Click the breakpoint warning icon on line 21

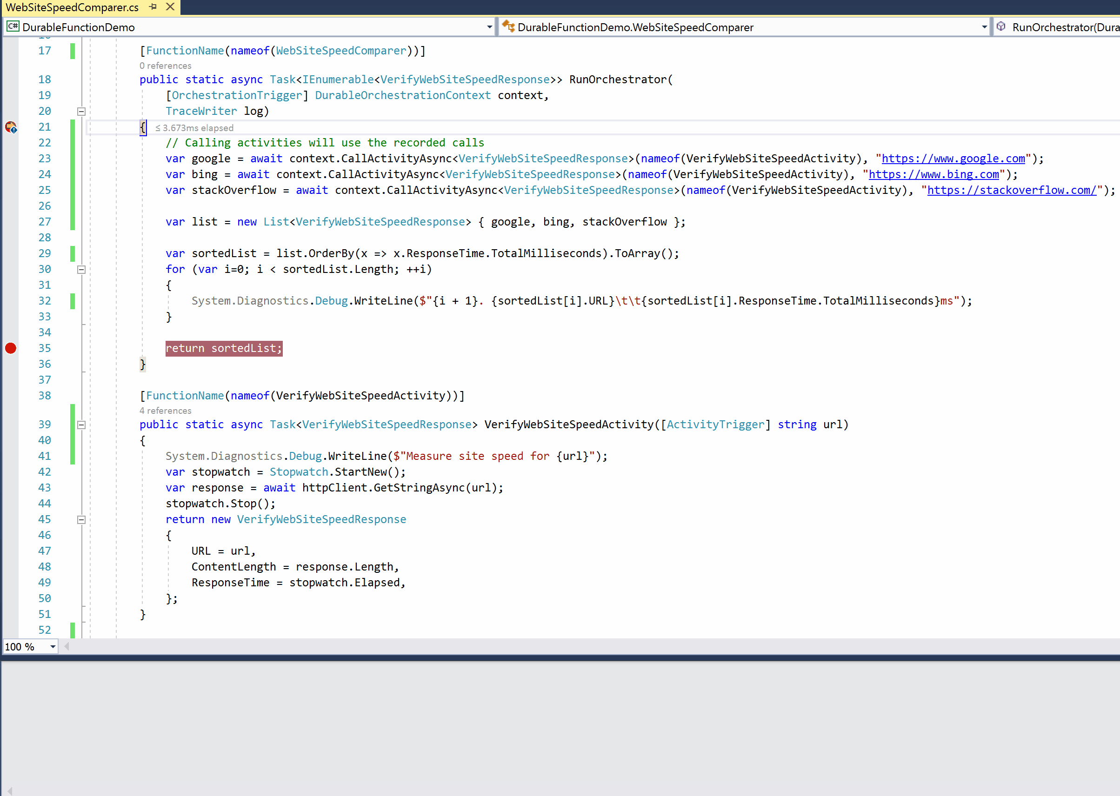pos(11,127)
